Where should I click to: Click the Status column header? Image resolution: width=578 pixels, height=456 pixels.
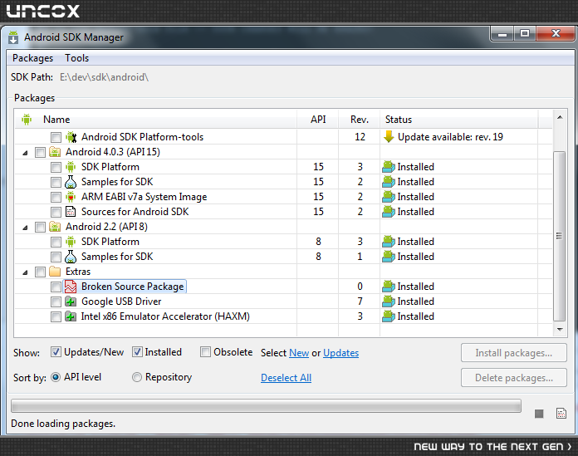[459, 120]
